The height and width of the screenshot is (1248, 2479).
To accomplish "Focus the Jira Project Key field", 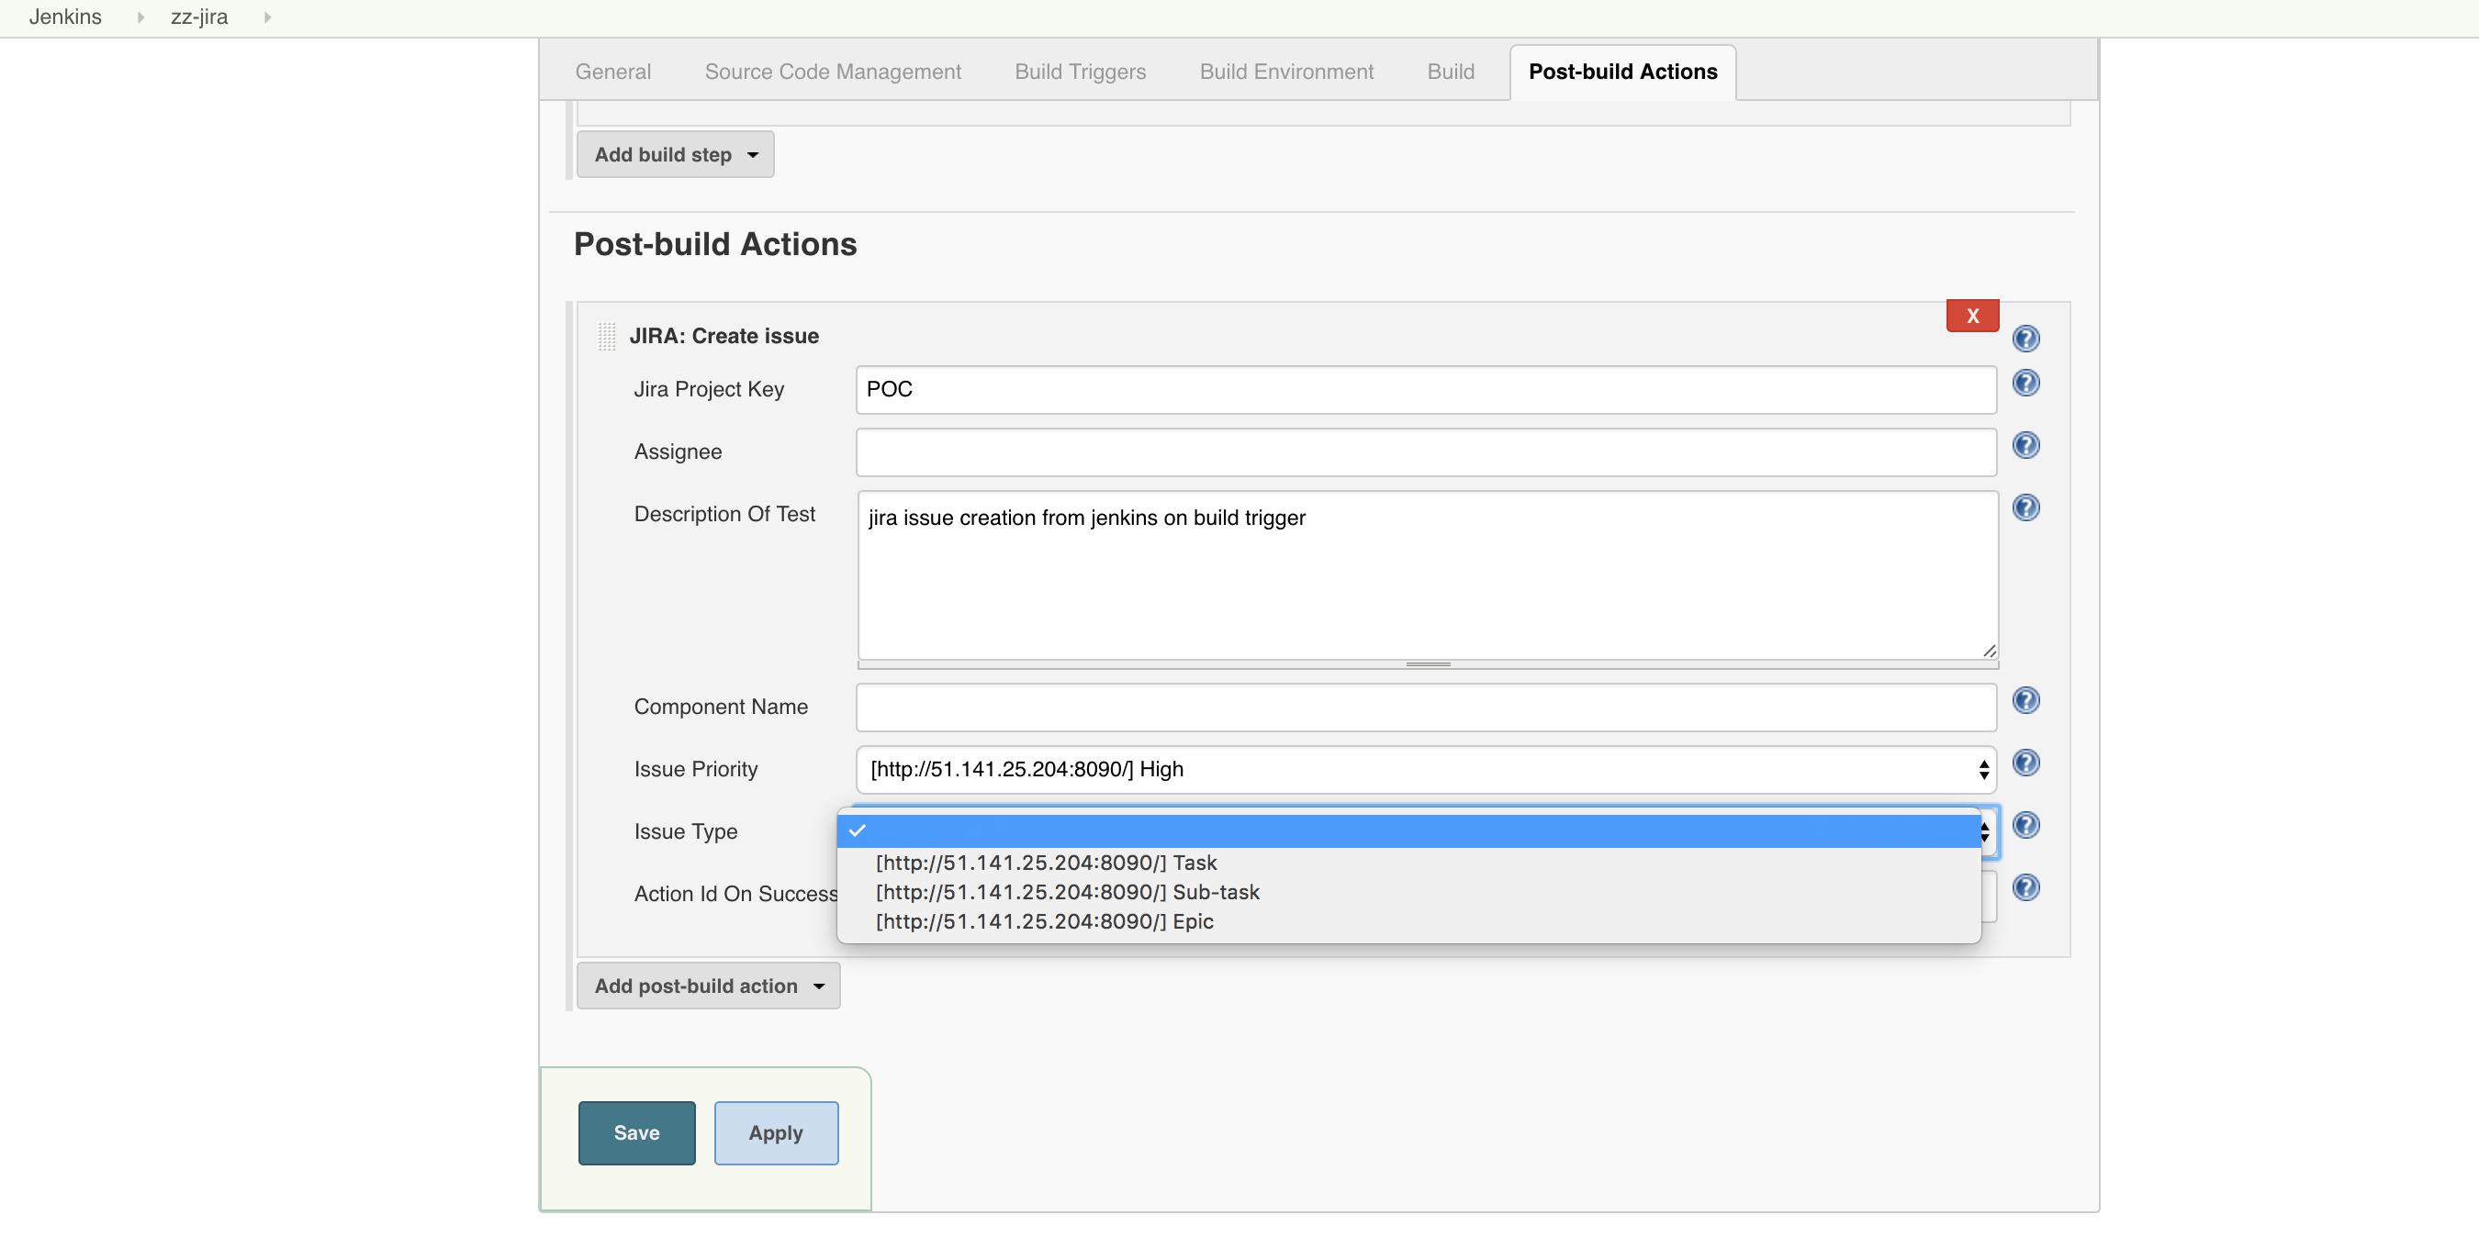I will 1425,389.
